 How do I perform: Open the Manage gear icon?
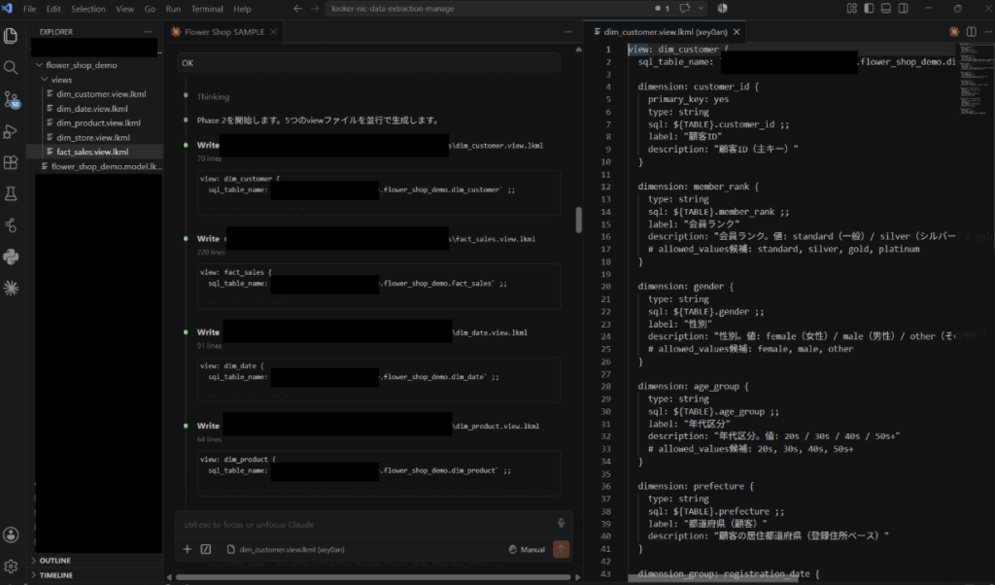(x=11, y=566)
